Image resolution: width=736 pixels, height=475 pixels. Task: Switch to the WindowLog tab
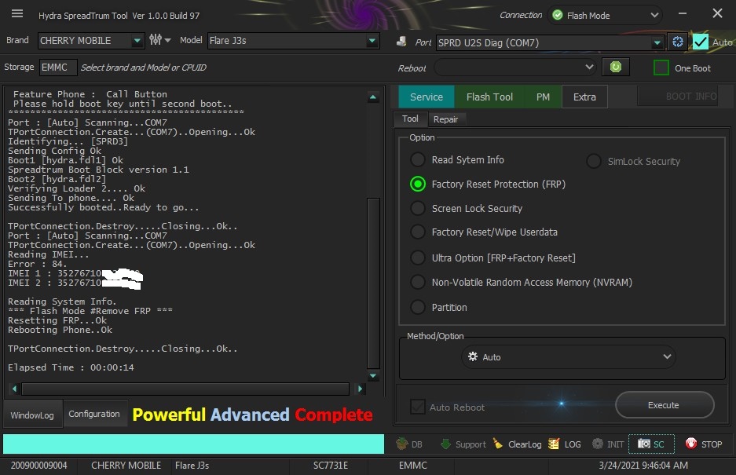click(x=32, y=415)
